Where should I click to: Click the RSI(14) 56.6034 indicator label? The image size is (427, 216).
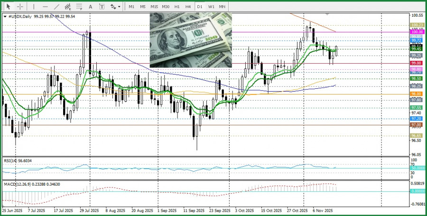18,161
